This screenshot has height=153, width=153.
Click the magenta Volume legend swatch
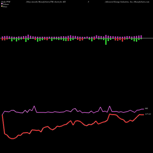[2, 4]
